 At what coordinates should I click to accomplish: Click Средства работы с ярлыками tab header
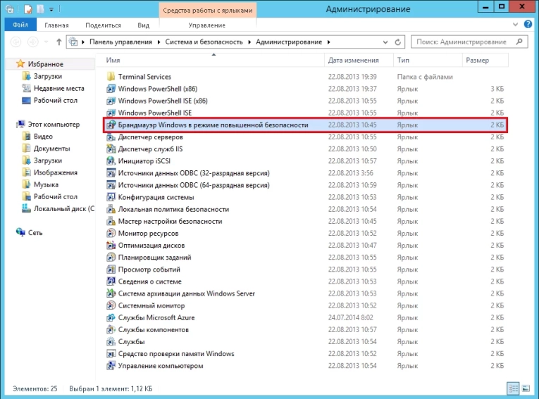[208, 11]
